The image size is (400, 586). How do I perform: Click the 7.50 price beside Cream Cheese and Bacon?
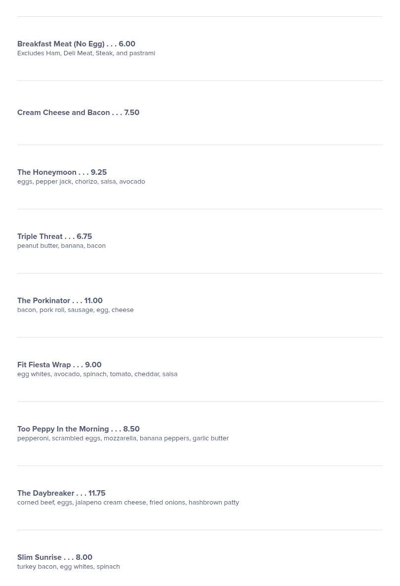click(131, 113)
